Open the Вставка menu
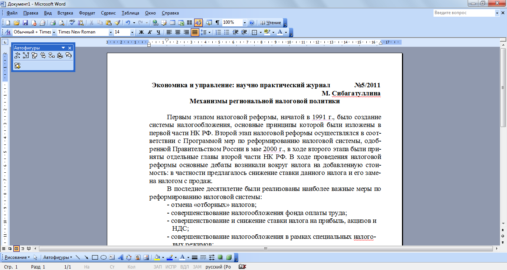The height and width of the screenshot is (270, 507). pos(65,13)
